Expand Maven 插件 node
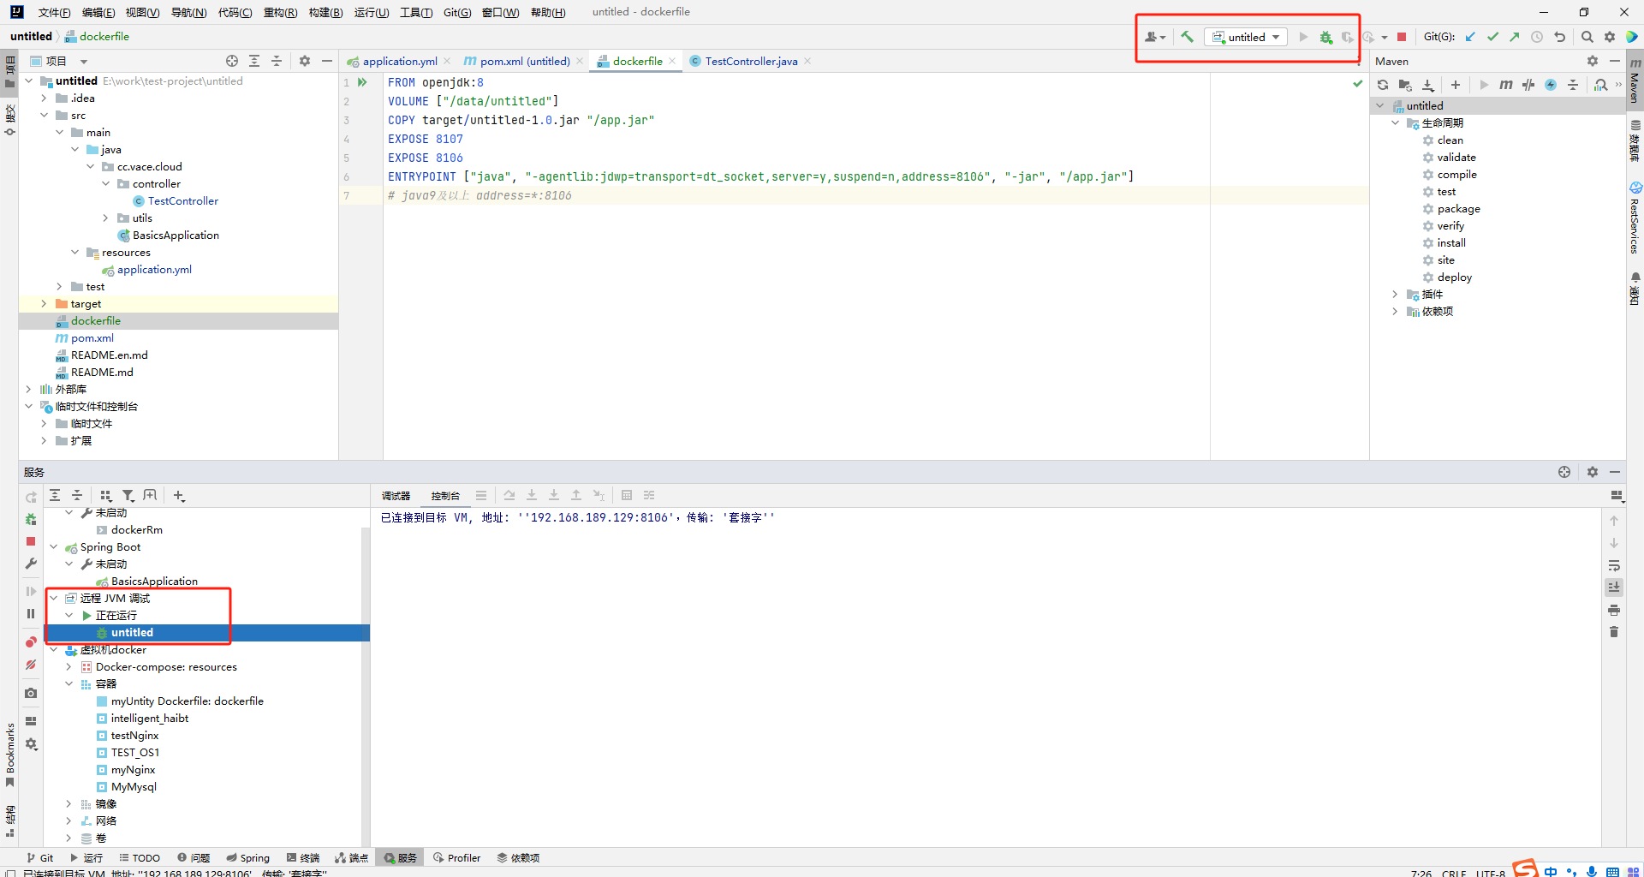The width and height of the screenshot is (1644, 877). 1395,295
